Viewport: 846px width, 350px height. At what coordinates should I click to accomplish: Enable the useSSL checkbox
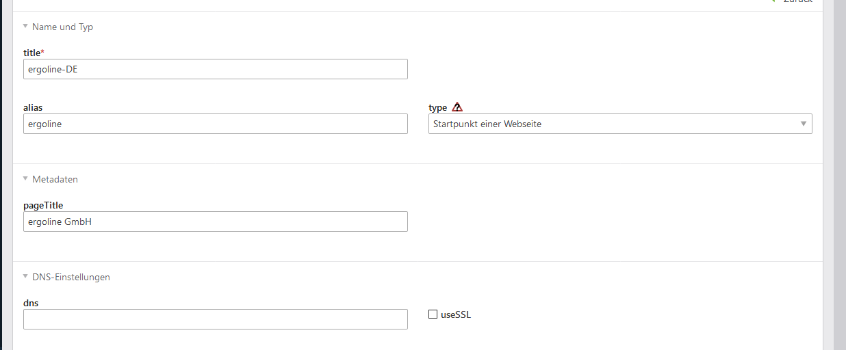(433, 314)
